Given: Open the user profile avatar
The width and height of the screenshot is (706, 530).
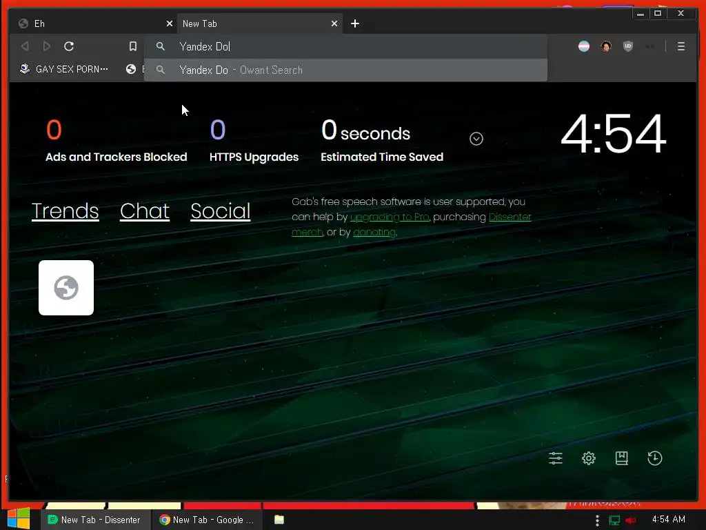Looking at the screenshot, I should click(606, 46).
